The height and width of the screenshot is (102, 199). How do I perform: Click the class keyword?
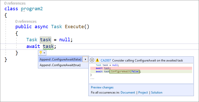pyautogui.click(x=11, y=9)
